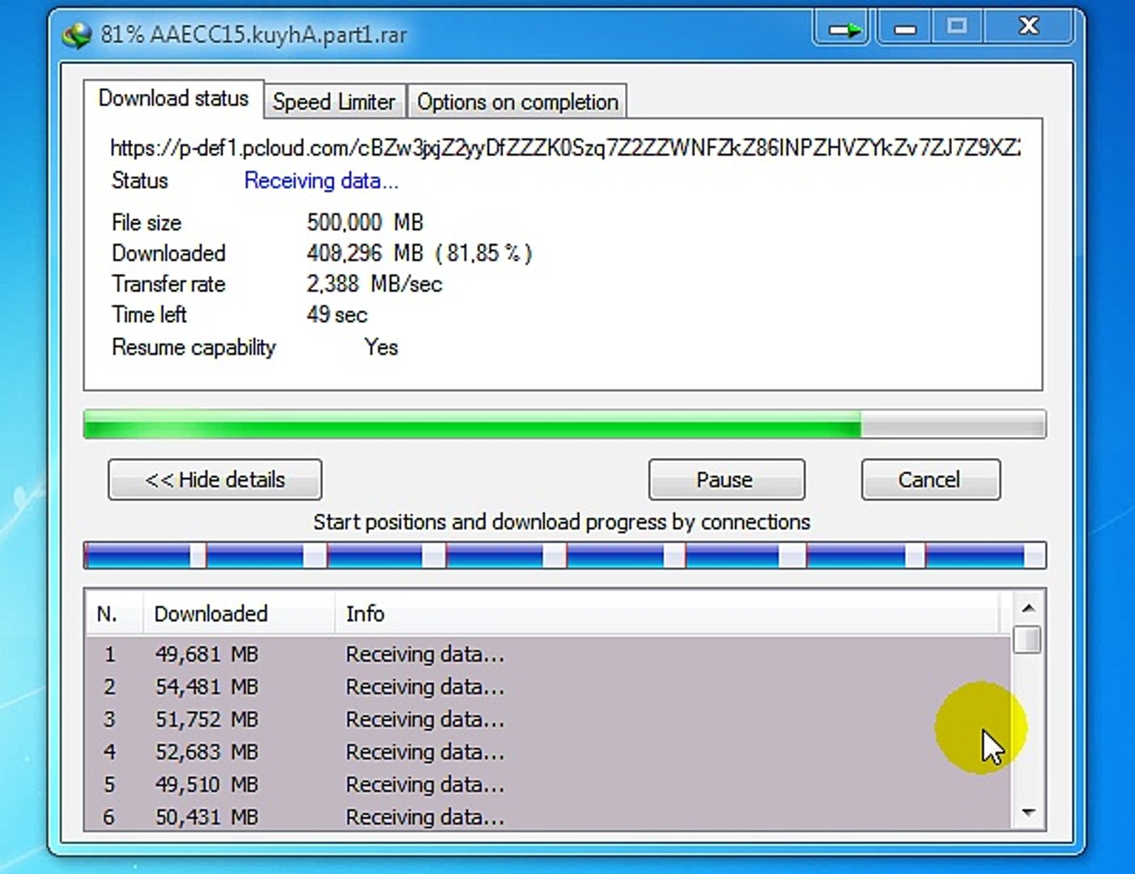Click the Info column header
Screen dimensions: 1135x874
[x=668, y=614]
